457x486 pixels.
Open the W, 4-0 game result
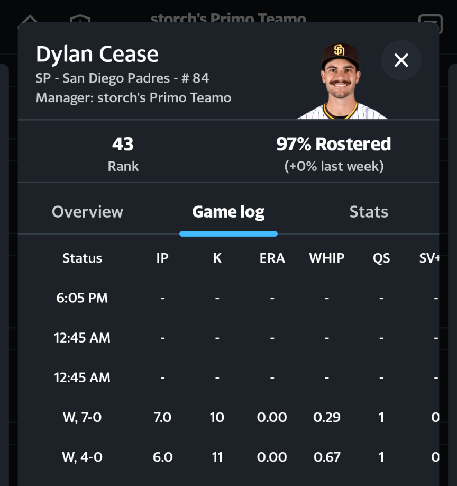(x=82, y=457)
